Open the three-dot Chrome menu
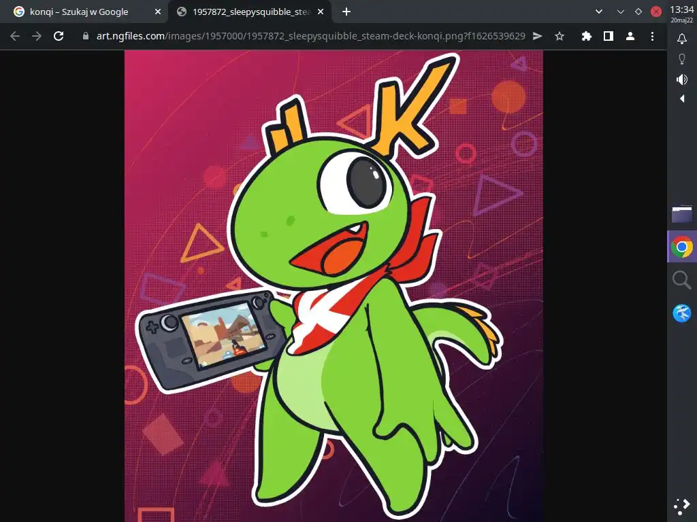Image resolution: width=697 pixels, height=522 pixels. click(x=652, y=37)
